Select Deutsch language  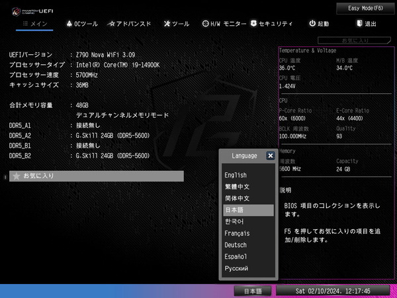[248, 245]
